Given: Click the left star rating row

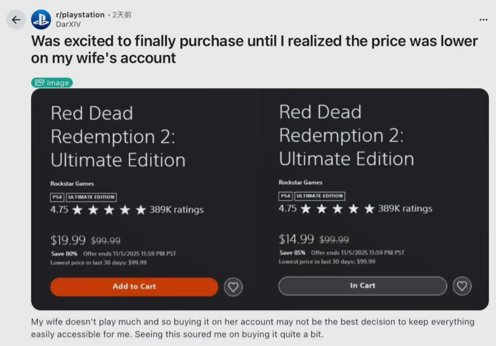Looking at the screenshot, I should click(x=109, y=210).
